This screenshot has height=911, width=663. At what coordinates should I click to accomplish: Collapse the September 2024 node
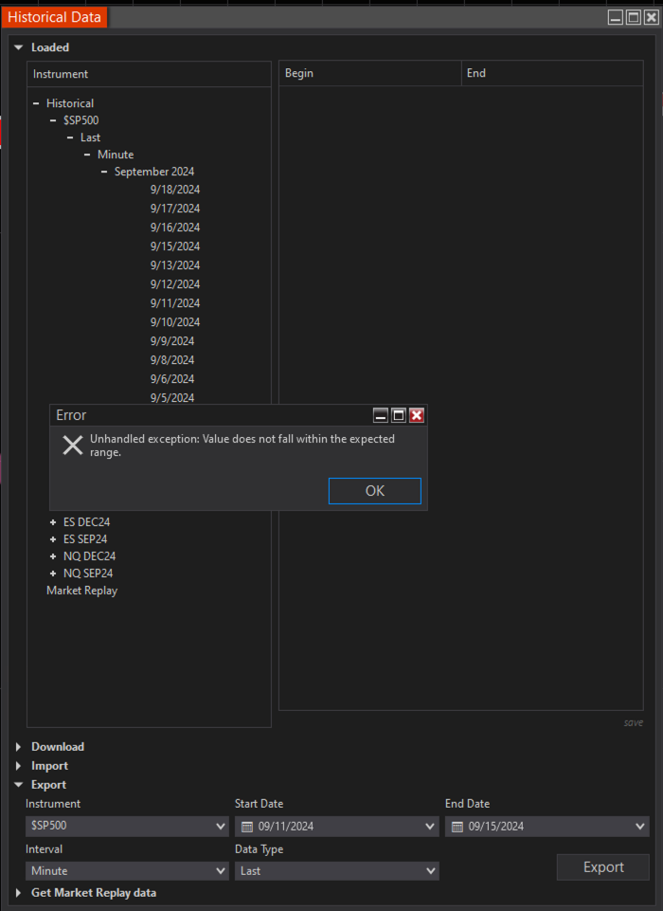104,172
